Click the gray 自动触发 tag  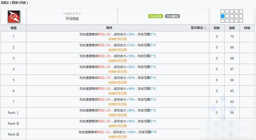pyautogui.click(x=172, y=16)
